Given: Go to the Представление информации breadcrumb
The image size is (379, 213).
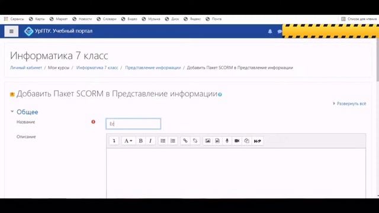Looking at the screenshot, I should (x=153, y=67).
